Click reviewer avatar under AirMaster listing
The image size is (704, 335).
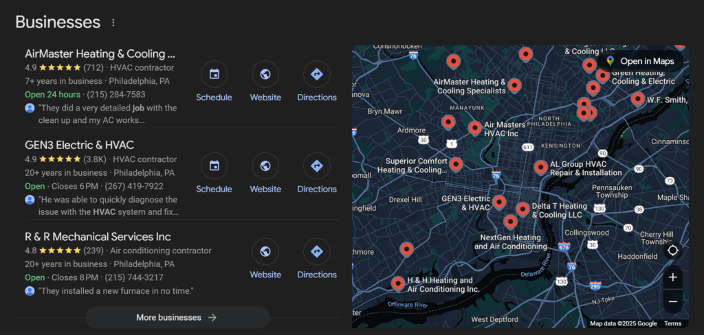[30, 108]
